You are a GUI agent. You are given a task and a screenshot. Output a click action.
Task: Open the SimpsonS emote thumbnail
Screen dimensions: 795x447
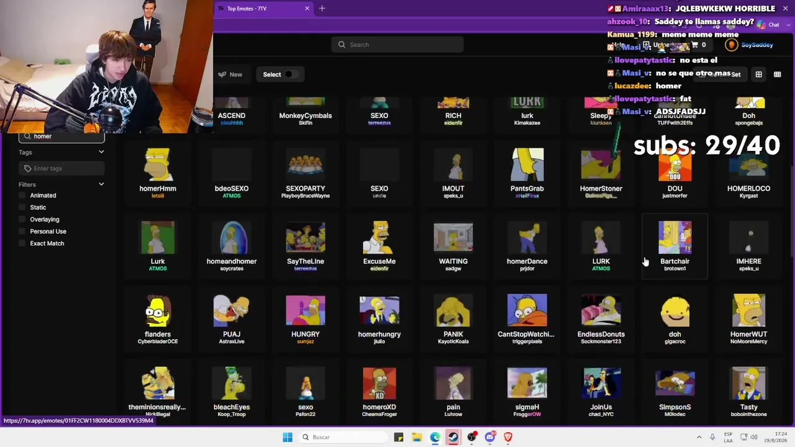[675, 383]
